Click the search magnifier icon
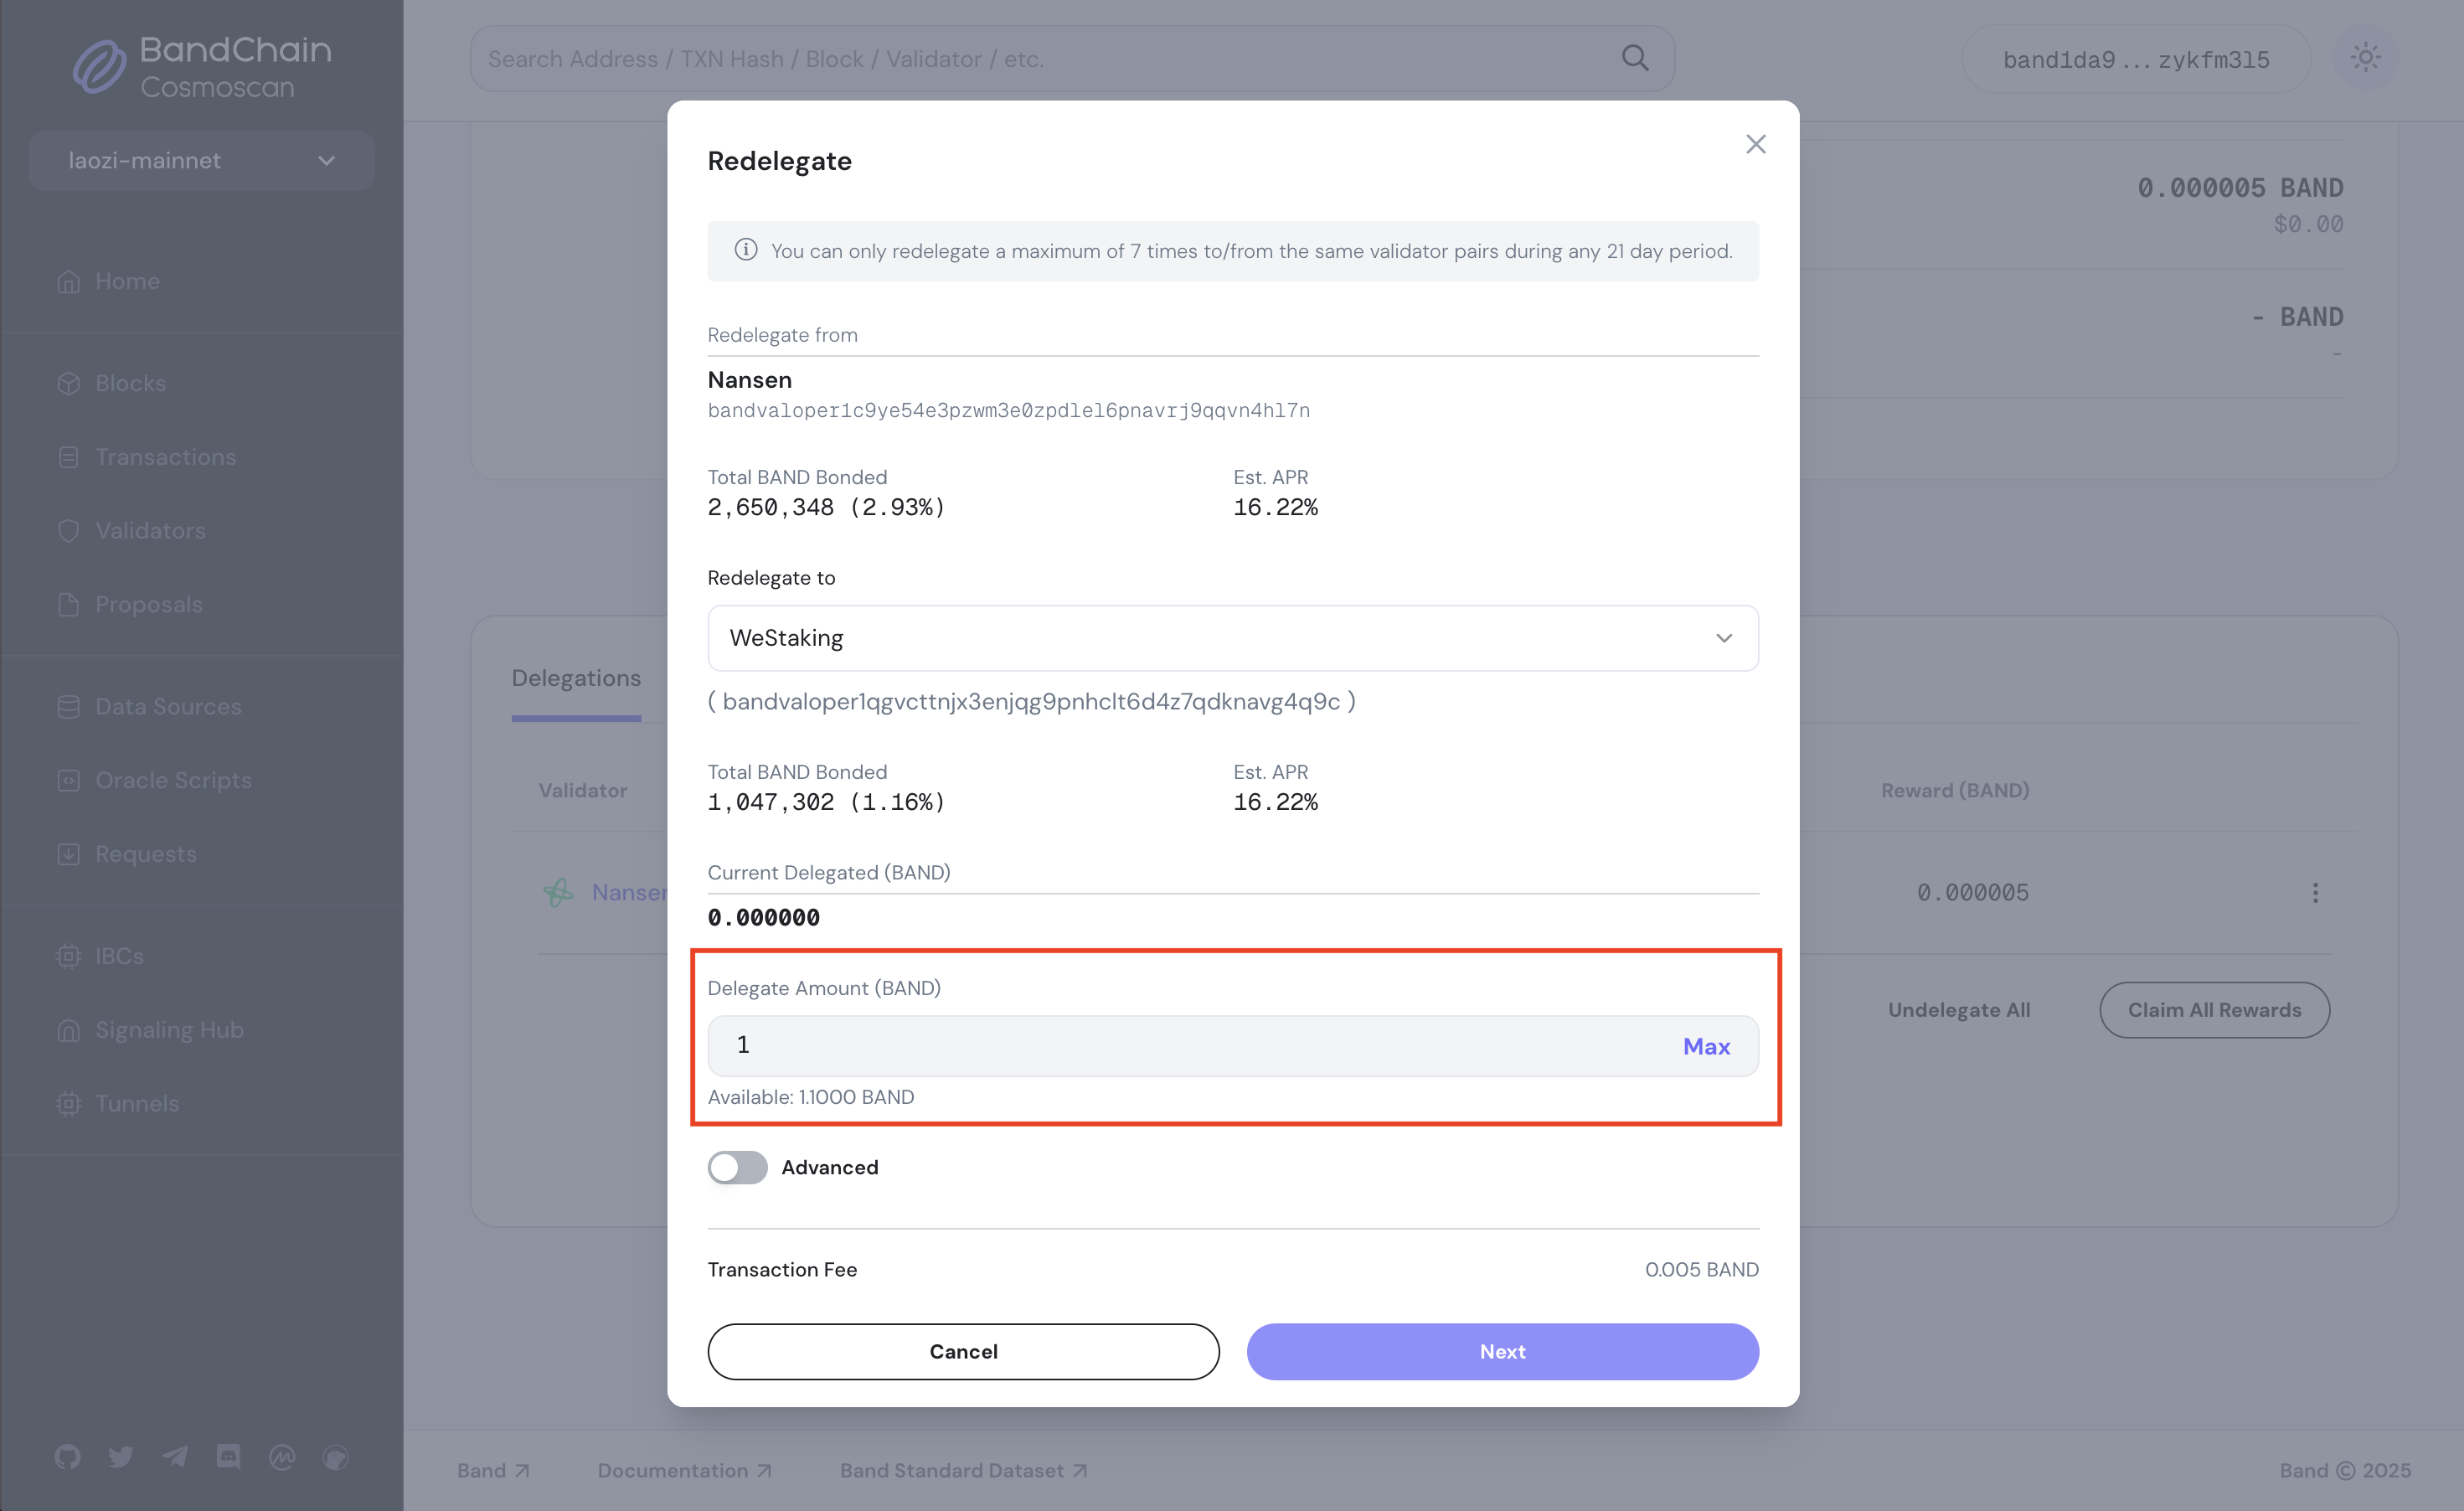Viewport: 2464px width, 1511px height. click(x=1634, y=58)
